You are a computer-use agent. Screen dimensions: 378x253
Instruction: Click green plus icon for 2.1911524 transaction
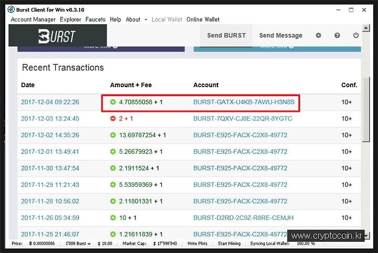pos(113,168)
